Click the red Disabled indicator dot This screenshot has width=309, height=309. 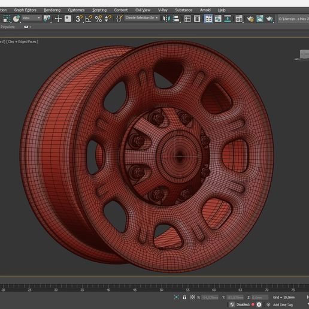point(253,304)
